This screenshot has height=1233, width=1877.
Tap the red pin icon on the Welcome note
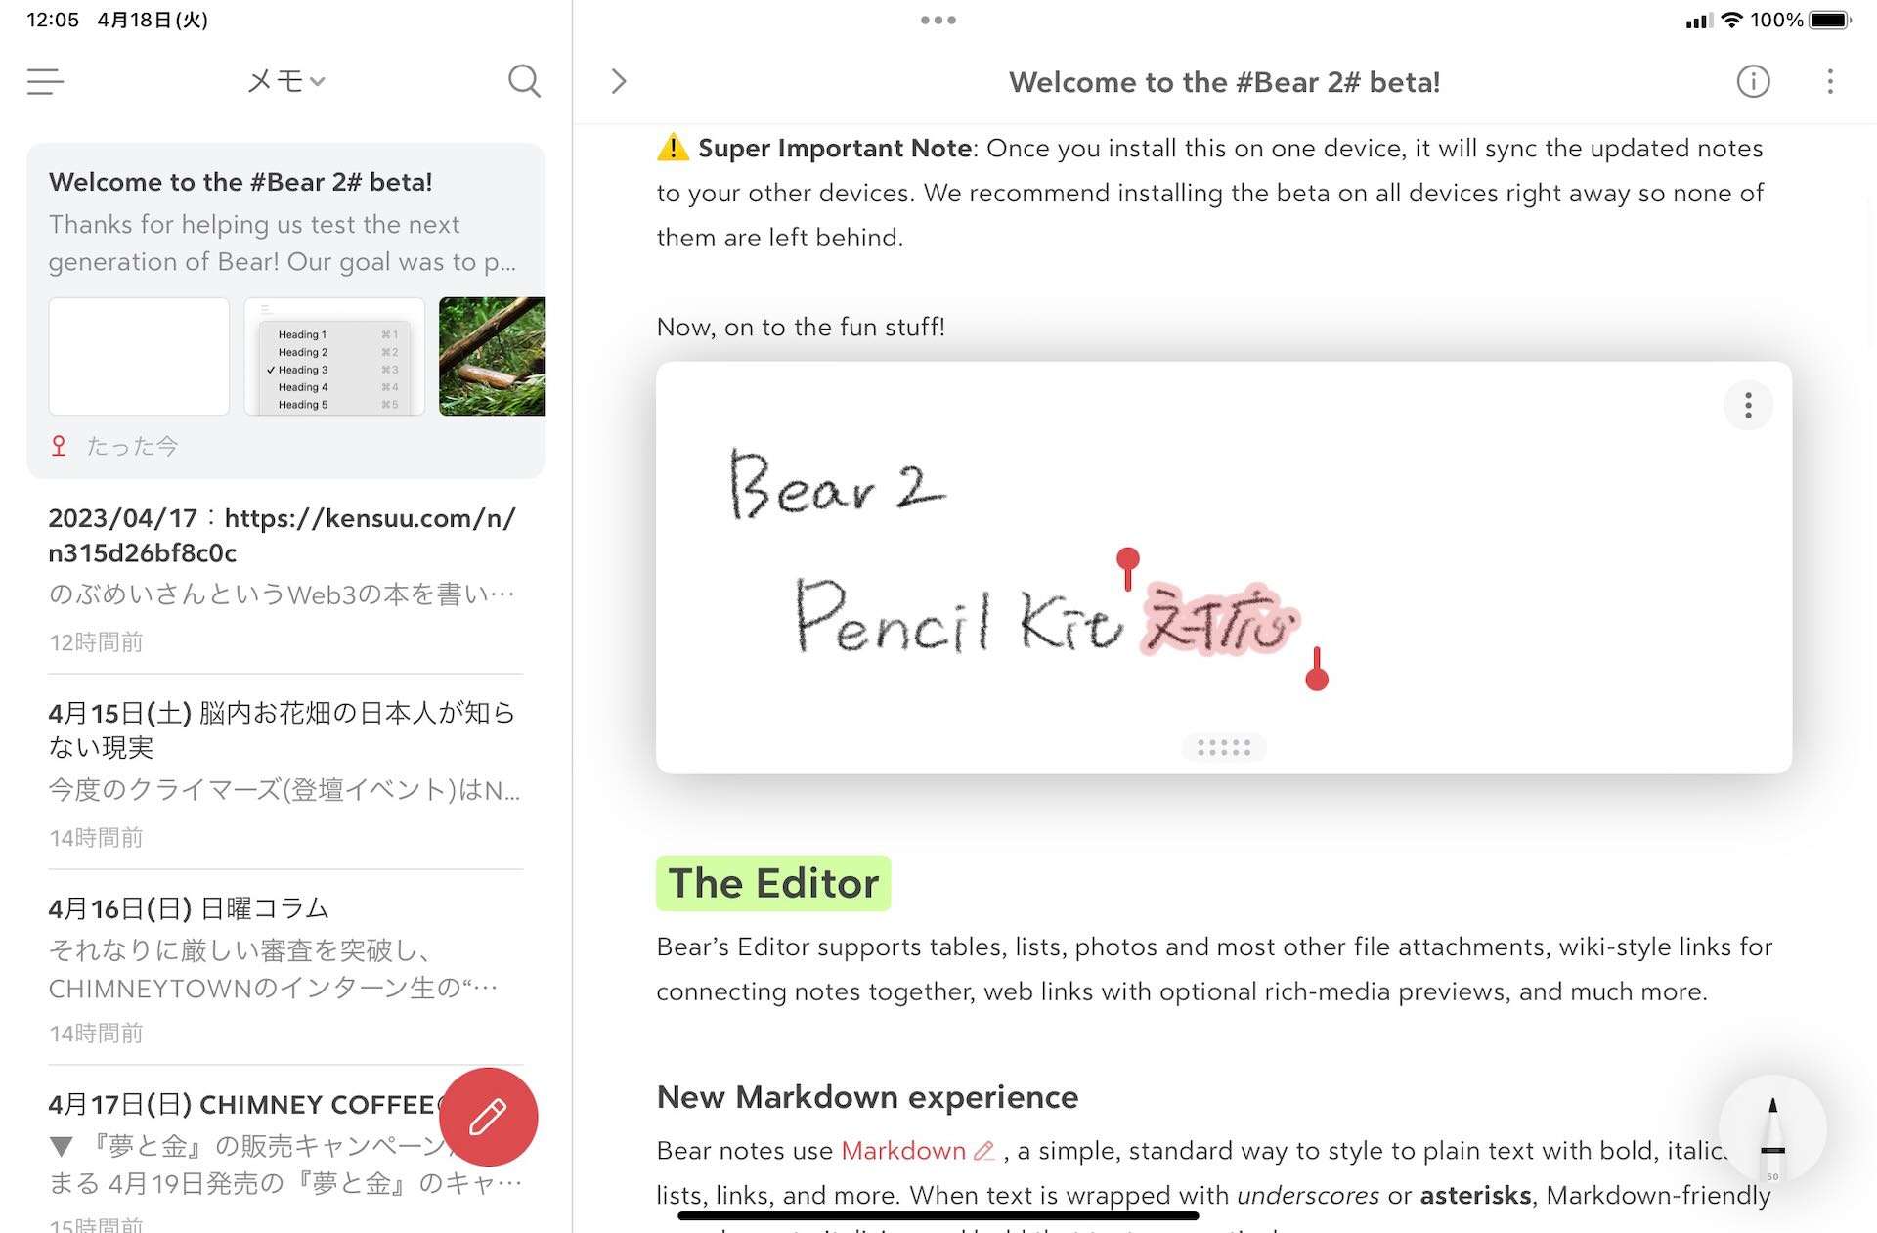click(59, 447)
